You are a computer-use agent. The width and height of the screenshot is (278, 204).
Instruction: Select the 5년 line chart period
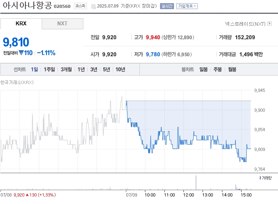tap(106, 69)
